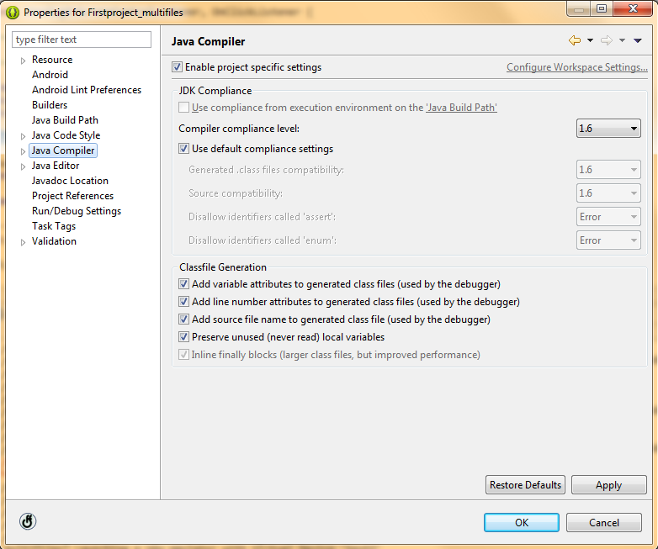Expand the Java Editor tree node
This screenshot has height=549, width=658.
[x=23, y=166]
